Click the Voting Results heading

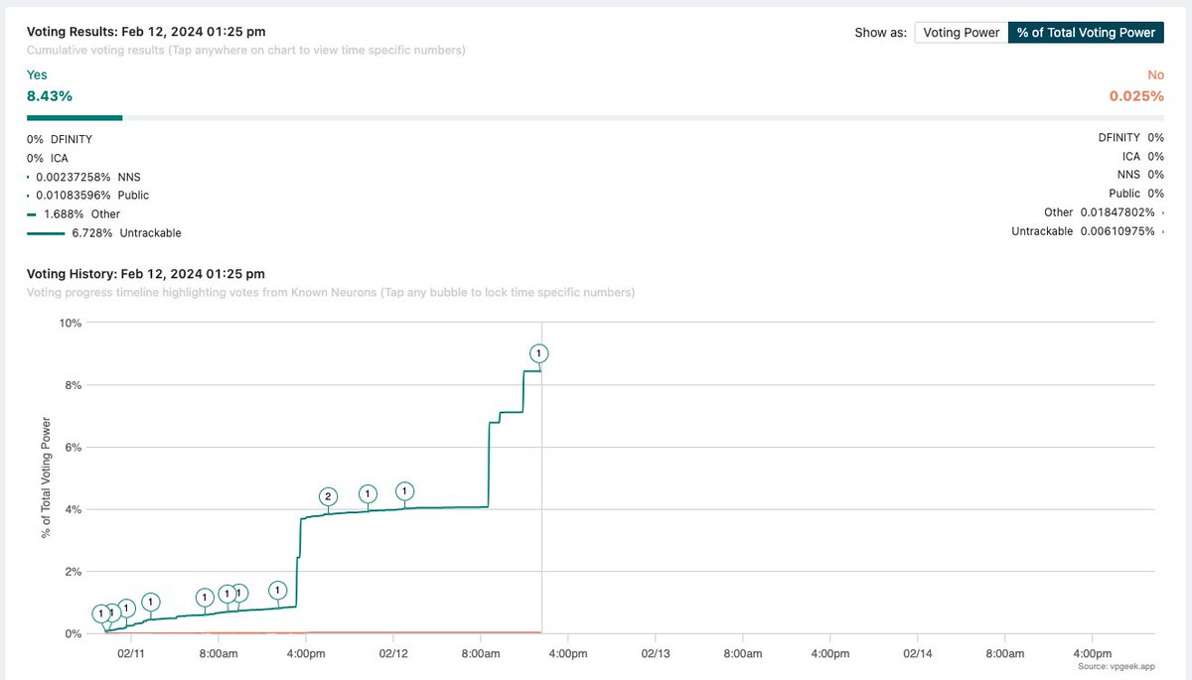point(146,32)
